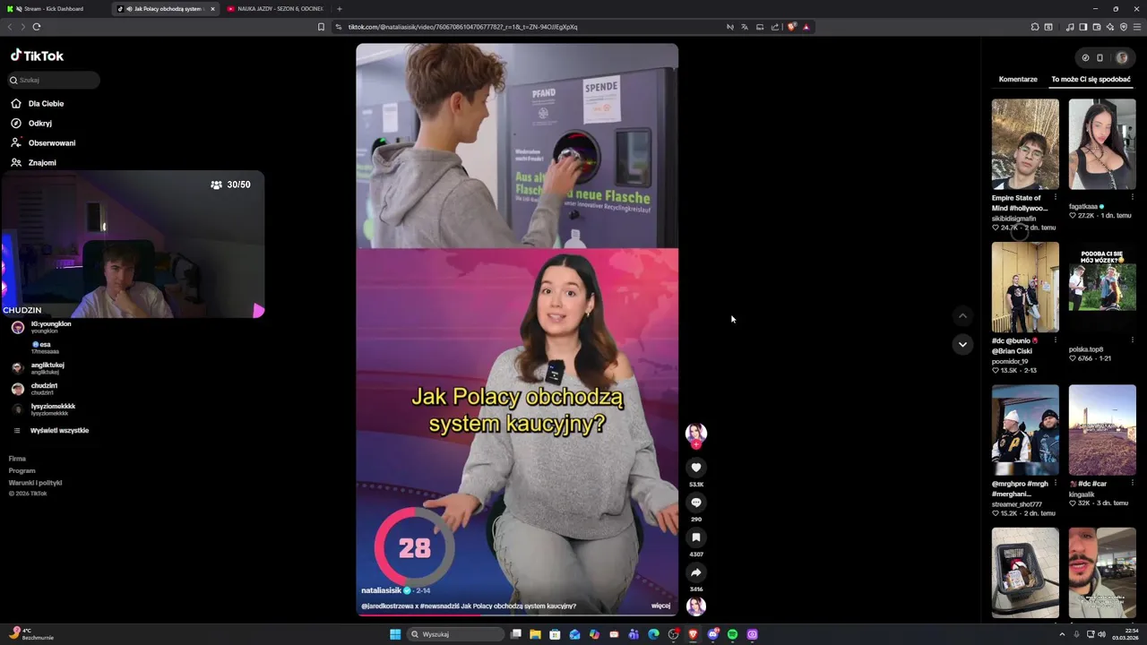Save video with the bookmark icon
This screenshot has height=645, width=1147.
pos(696,537)
